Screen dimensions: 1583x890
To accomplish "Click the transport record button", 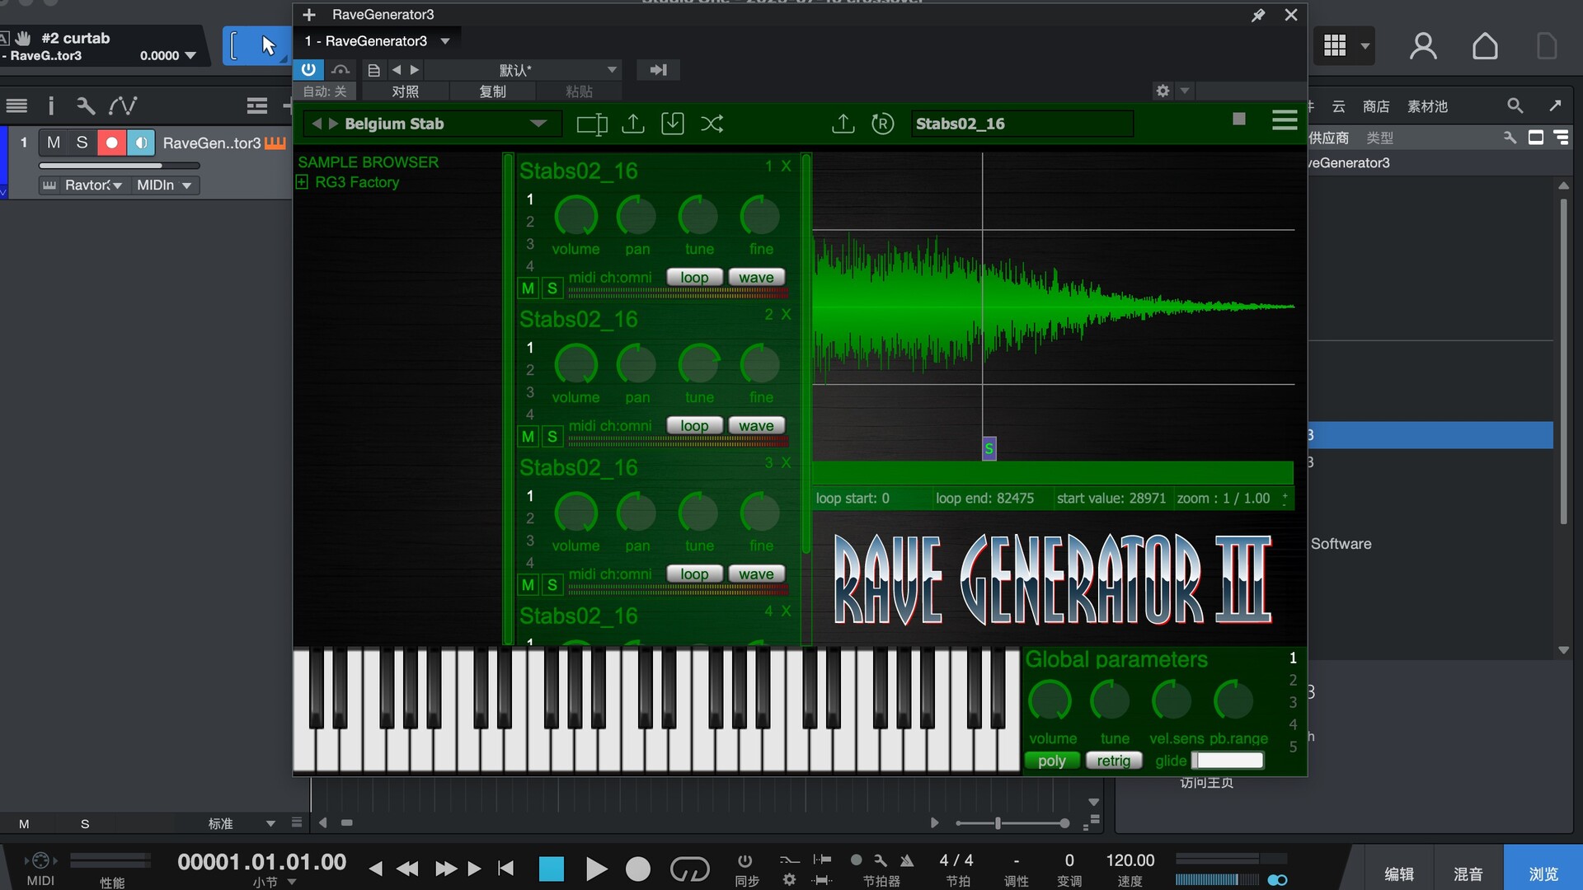I will pos(637,869).
